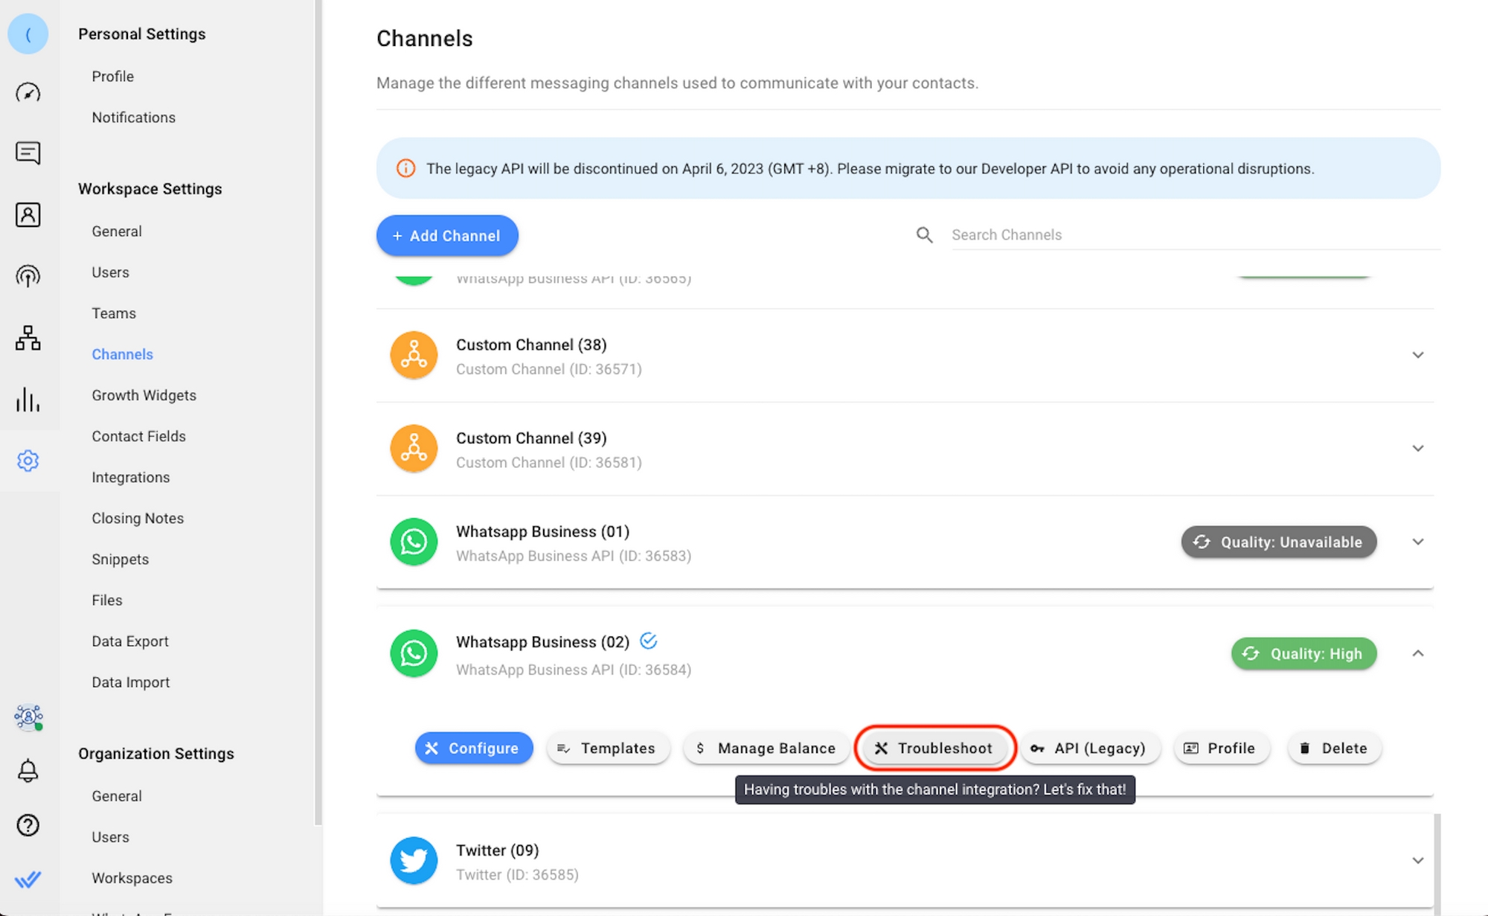This screenshot has height=916, width=1488.
Task: Open the reports bar chart icon
Action: (x=28, y=400)
